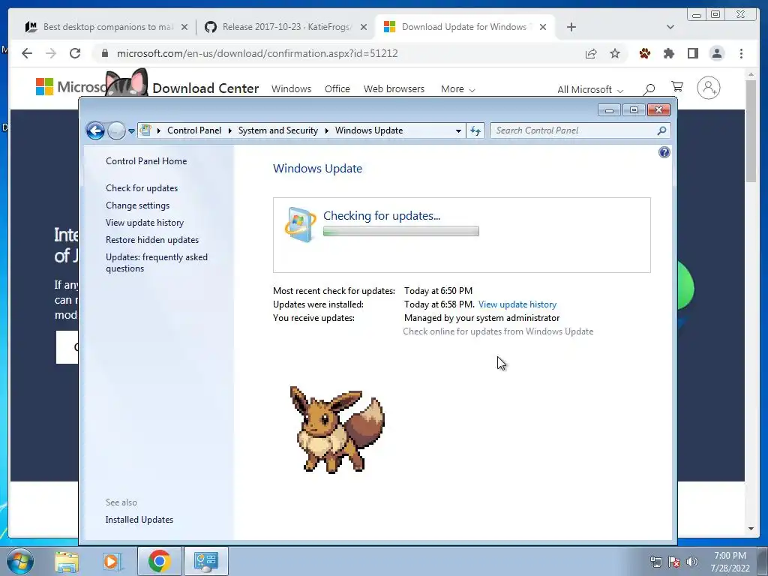768x576 pixels.
Task: Click the checking for updates progress bar
Action: 401,231
